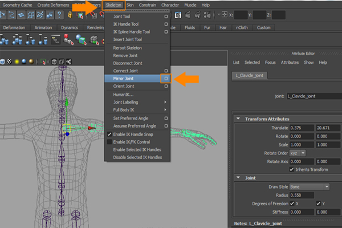The image size is (342, 228).
Task: Click Show in Attribute Editor menu
Action: (309, 62)
